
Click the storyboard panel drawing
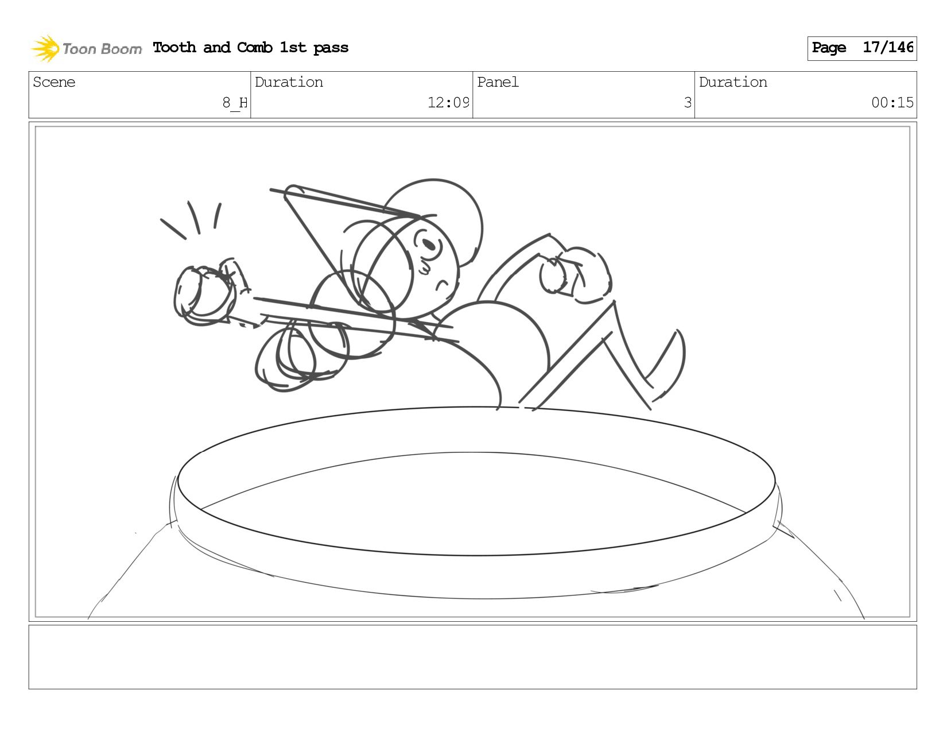[472, 371]
